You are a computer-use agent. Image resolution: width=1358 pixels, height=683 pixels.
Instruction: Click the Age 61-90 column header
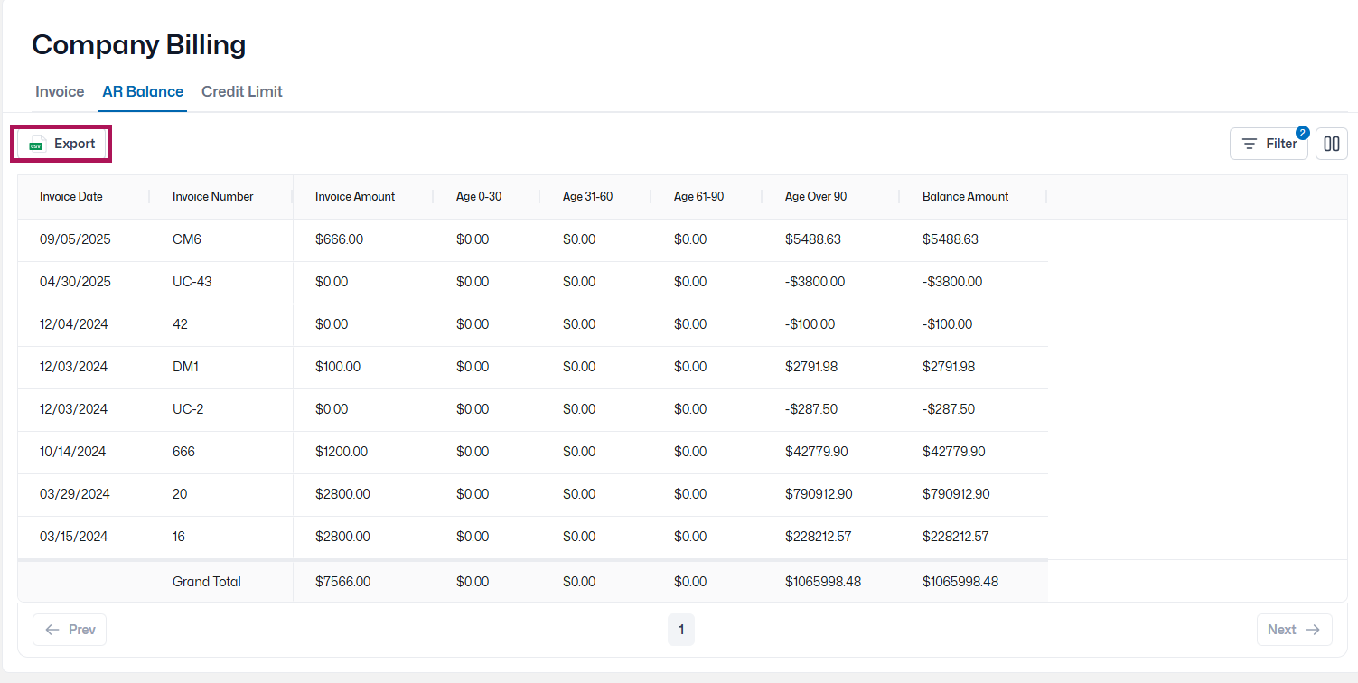point(699,196)
